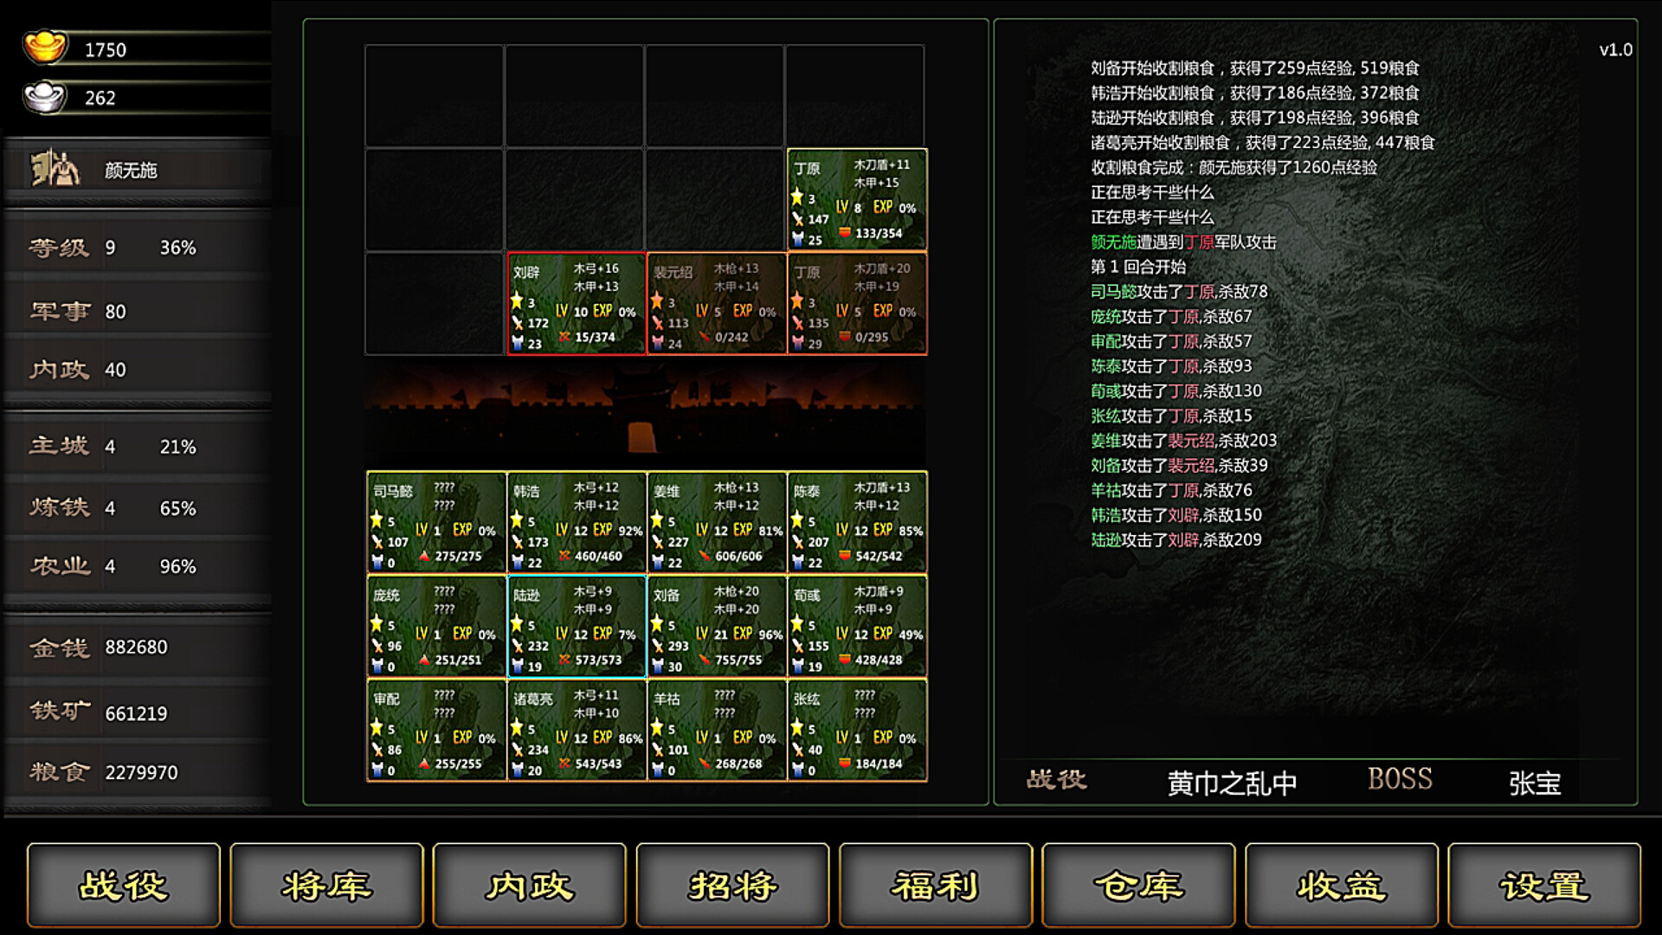
Task: Open the 招将 recruit generals screen
Action: (732, 887)
